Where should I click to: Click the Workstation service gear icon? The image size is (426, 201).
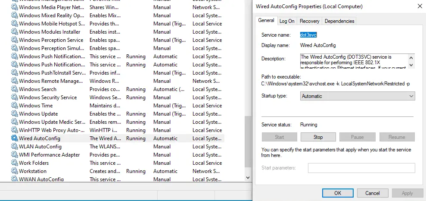14,171
